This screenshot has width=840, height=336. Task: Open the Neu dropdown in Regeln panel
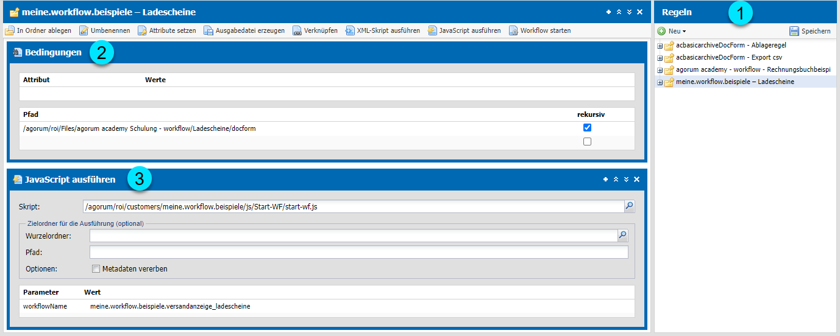tap(672, 31)
